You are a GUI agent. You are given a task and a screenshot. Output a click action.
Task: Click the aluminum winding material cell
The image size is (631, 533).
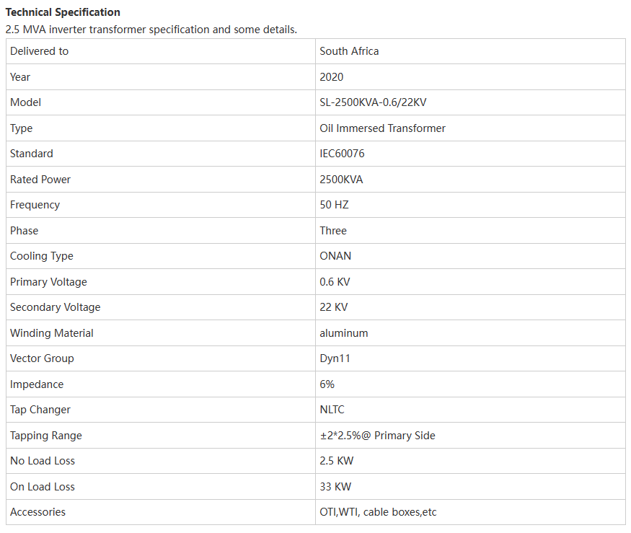click(x=470, y=333)
